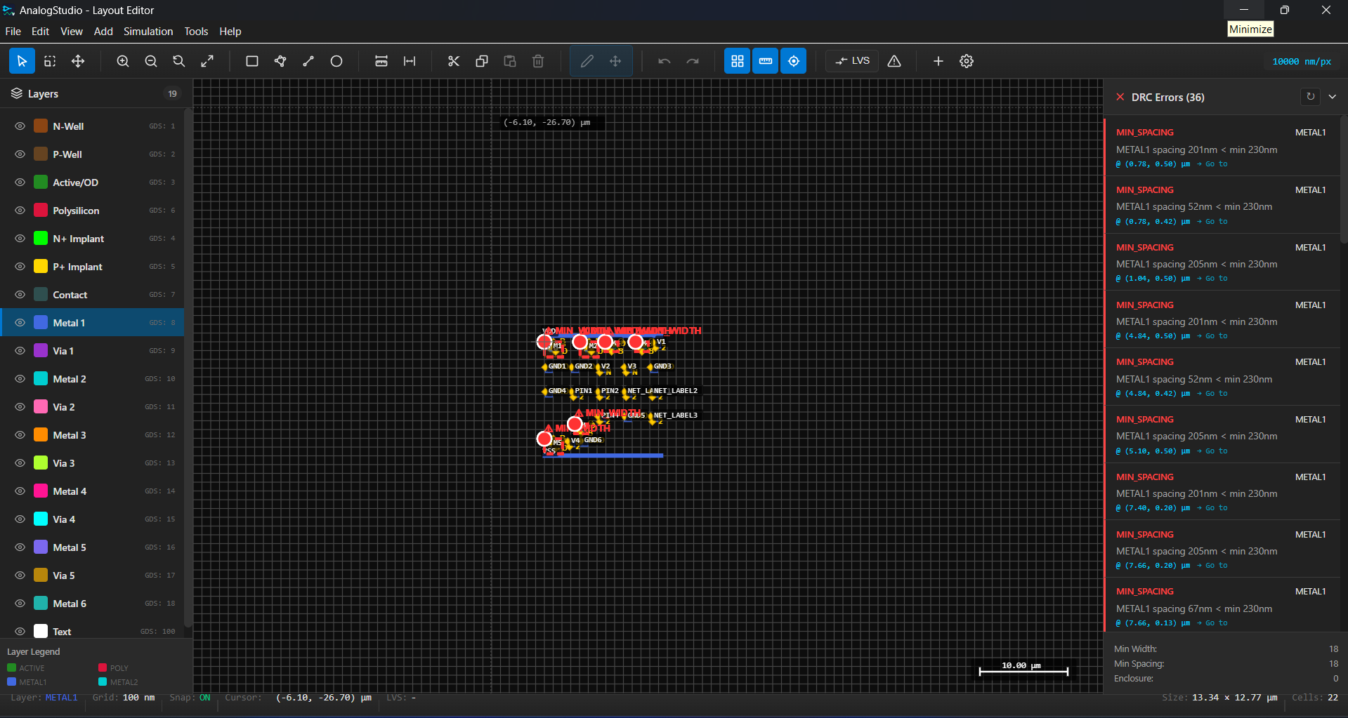Refresh the DRC errors list
This screenshot has height=718, width=1348.
pyautogui.click(x=1310, y=97)
